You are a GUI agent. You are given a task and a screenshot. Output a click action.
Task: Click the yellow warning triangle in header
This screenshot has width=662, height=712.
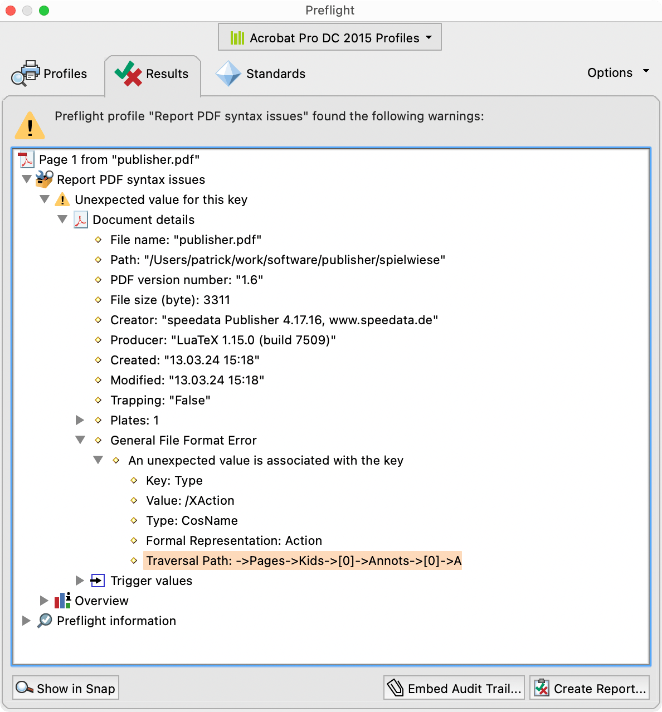(x=30, y=125)
